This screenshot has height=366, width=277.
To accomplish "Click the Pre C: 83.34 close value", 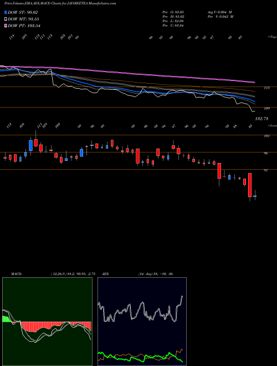I will point(173,26).
